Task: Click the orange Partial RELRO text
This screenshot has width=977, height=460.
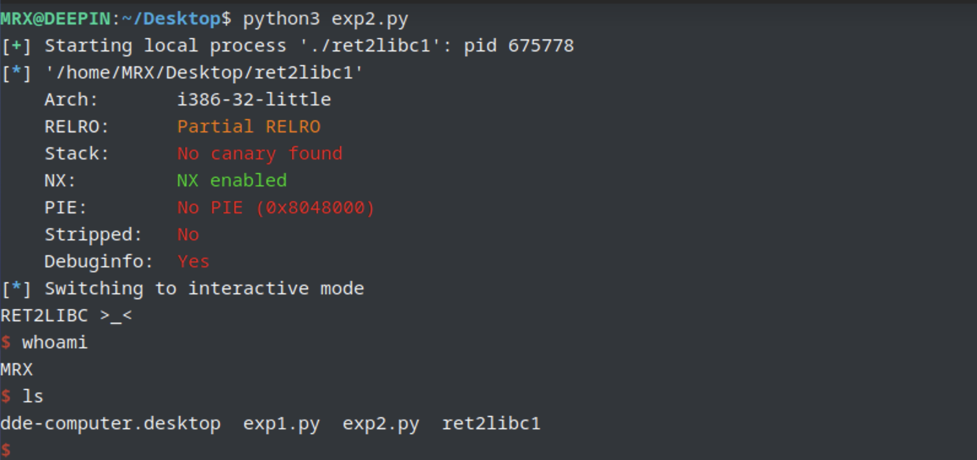Action: click(249, 126)
